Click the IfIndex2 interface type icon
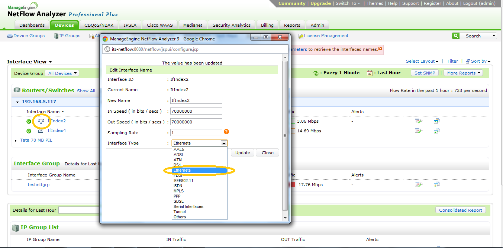The width and height of the screenshot is (503, 248). (41, 121)
